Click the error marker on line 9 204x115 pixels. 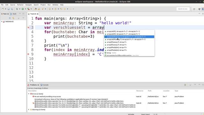click(28, 54)
